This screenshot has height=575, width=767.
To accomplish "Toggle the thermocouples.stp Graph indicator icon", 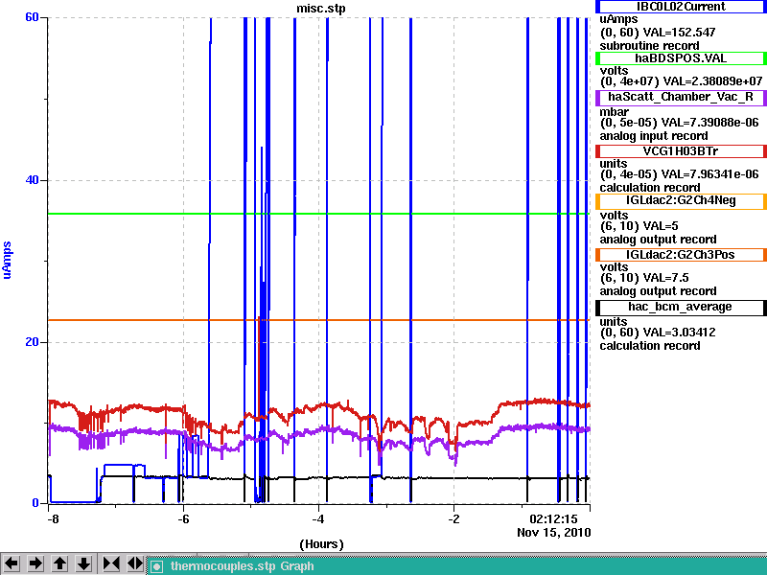I will [x=156, y=566].
